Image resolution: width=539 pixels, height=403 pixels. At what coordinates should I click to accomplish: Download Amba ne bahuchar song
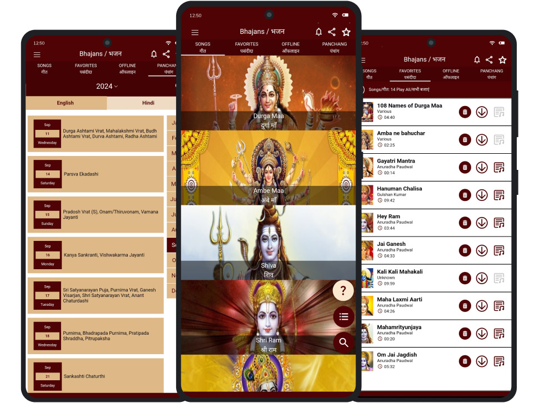482,140
